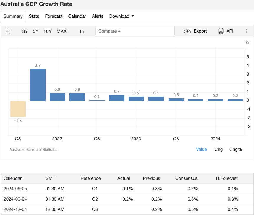
Task: Expand the Download menu chevron
Action: (x=132, y=17)
